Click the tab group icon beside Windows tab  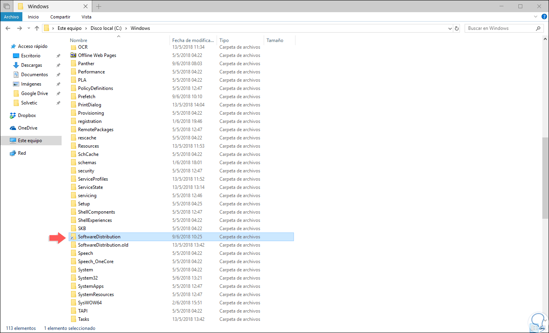coord(6,6)
